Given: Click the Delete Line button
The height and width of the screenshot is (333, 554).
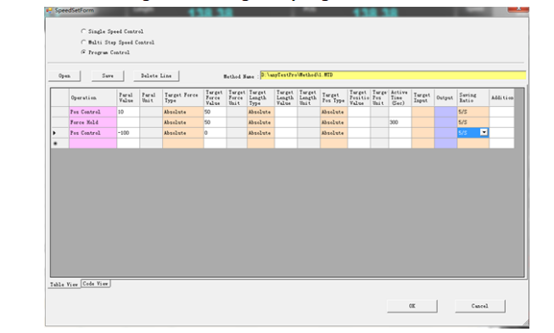Looking at the screenshot, I should pos(156,76).
